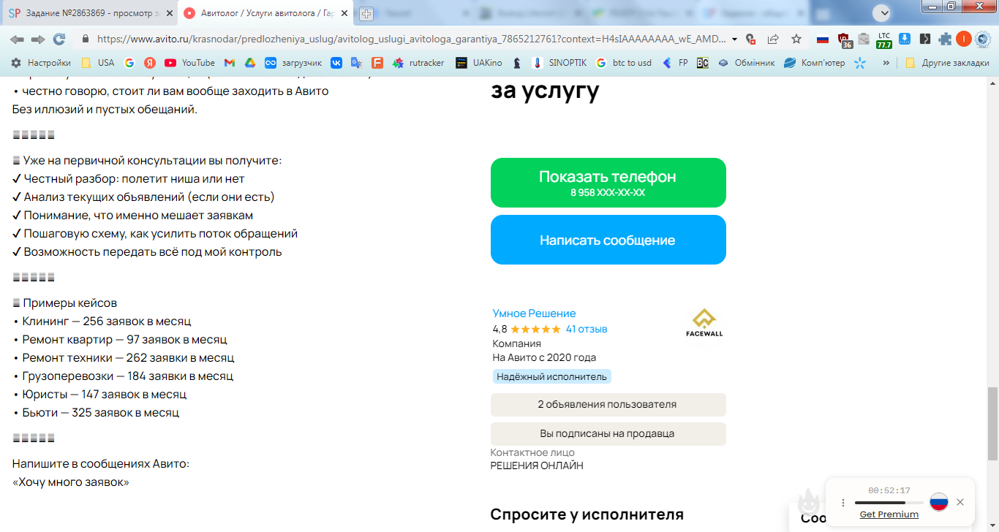
Task: Open the 41 отзыв reviews link
Action: [587, 329]
